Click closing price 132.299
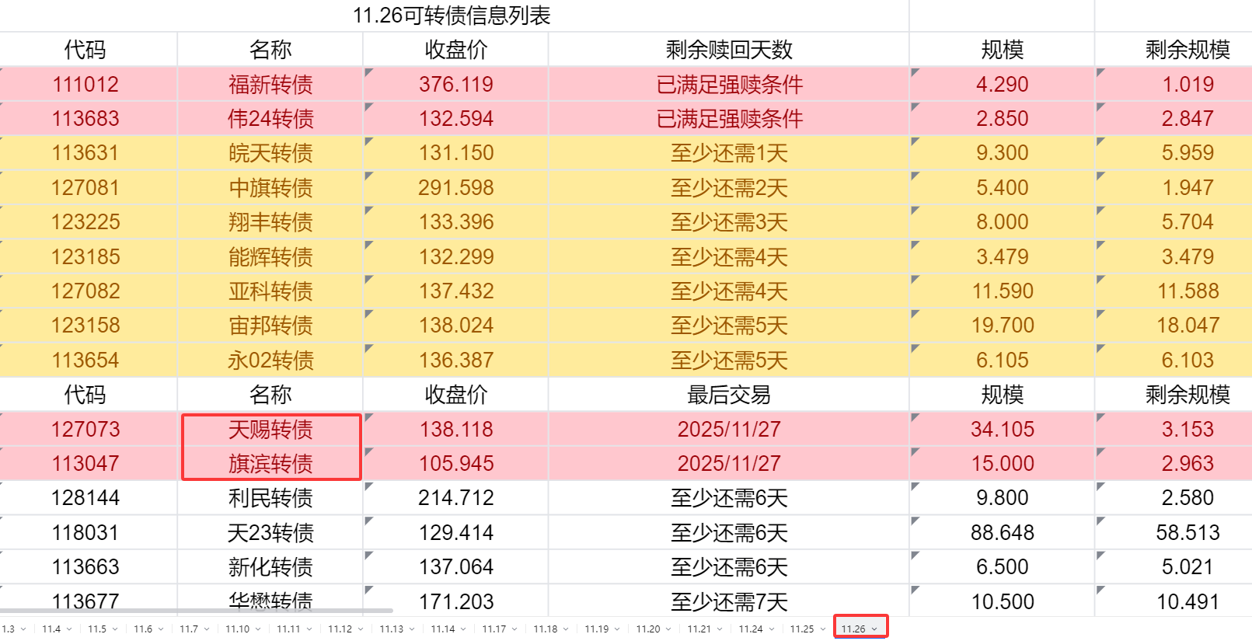This screenshot has height=641, width=1252. click(456, 256)
